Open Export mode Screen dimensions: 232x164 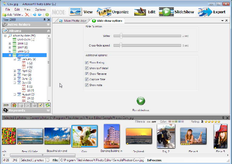[x=212, y=12]
